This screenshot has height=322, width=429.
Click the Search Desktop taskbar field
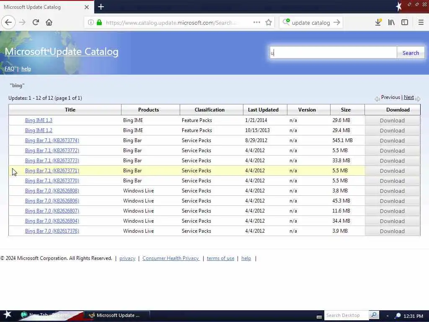point(346,315)
